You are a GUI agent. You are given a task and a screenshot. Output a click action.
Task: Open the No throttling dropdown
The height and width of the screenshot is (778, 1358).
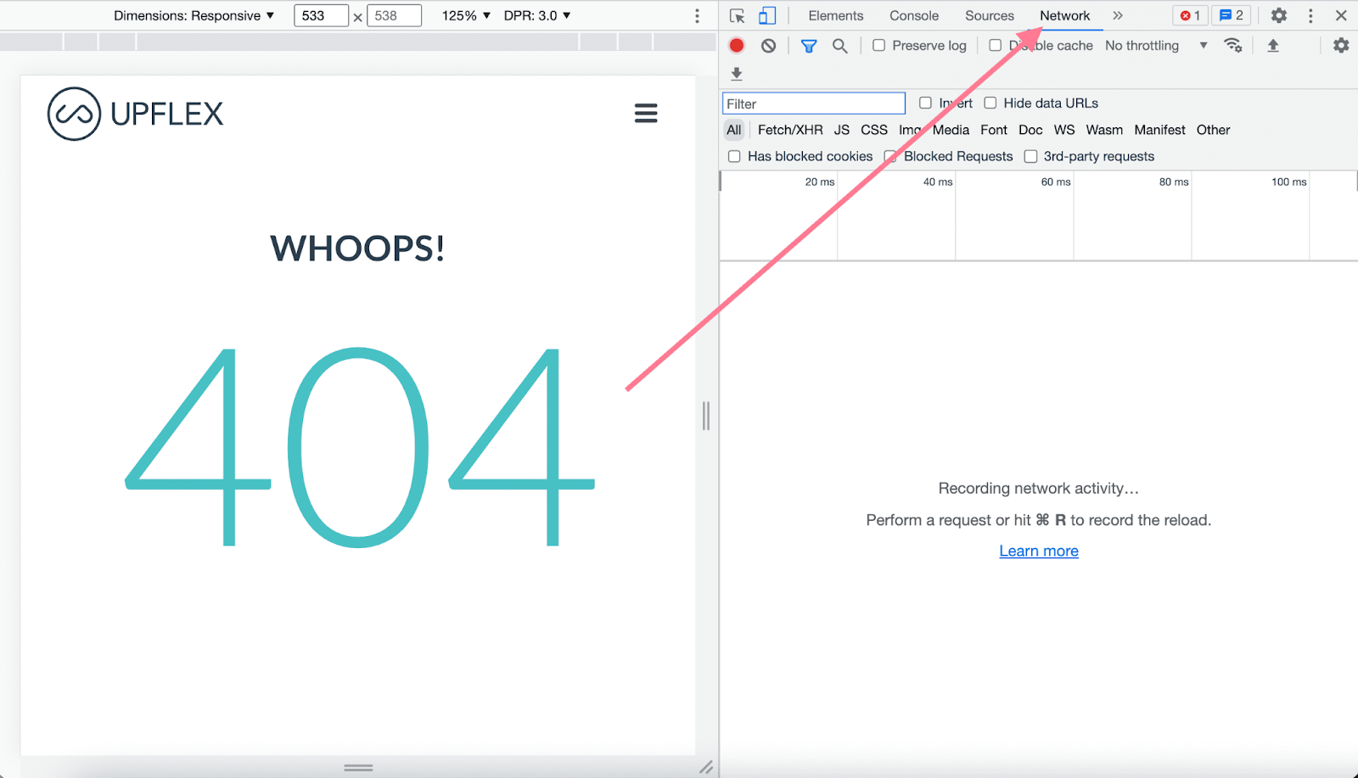(x=1156, y=46)
